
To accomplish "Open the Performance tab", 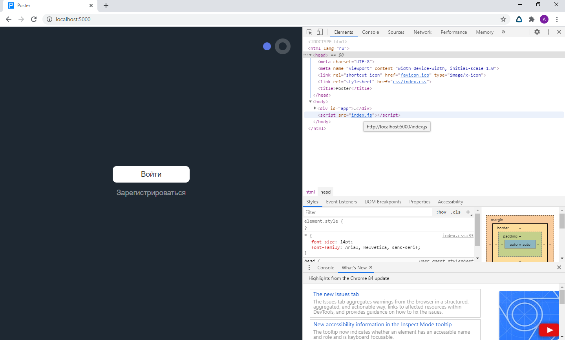I will click(x=454, y=32).
